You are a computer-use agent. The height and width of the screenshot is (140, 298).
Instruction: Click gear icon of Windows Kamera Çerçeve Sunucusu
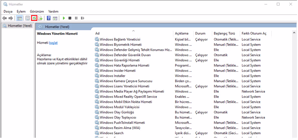(97, 81)
